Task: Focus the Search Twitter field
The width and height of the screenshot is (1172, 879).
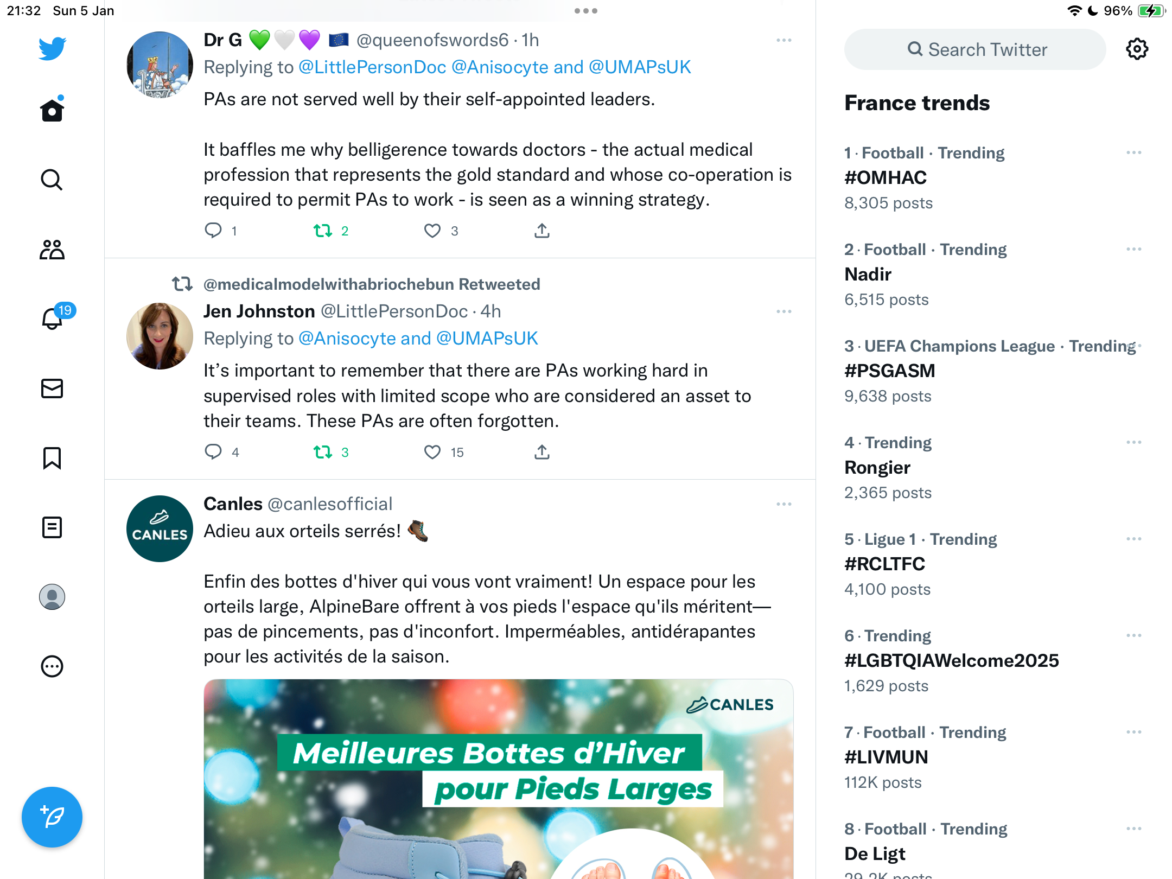Action: [x=975, y=49]
